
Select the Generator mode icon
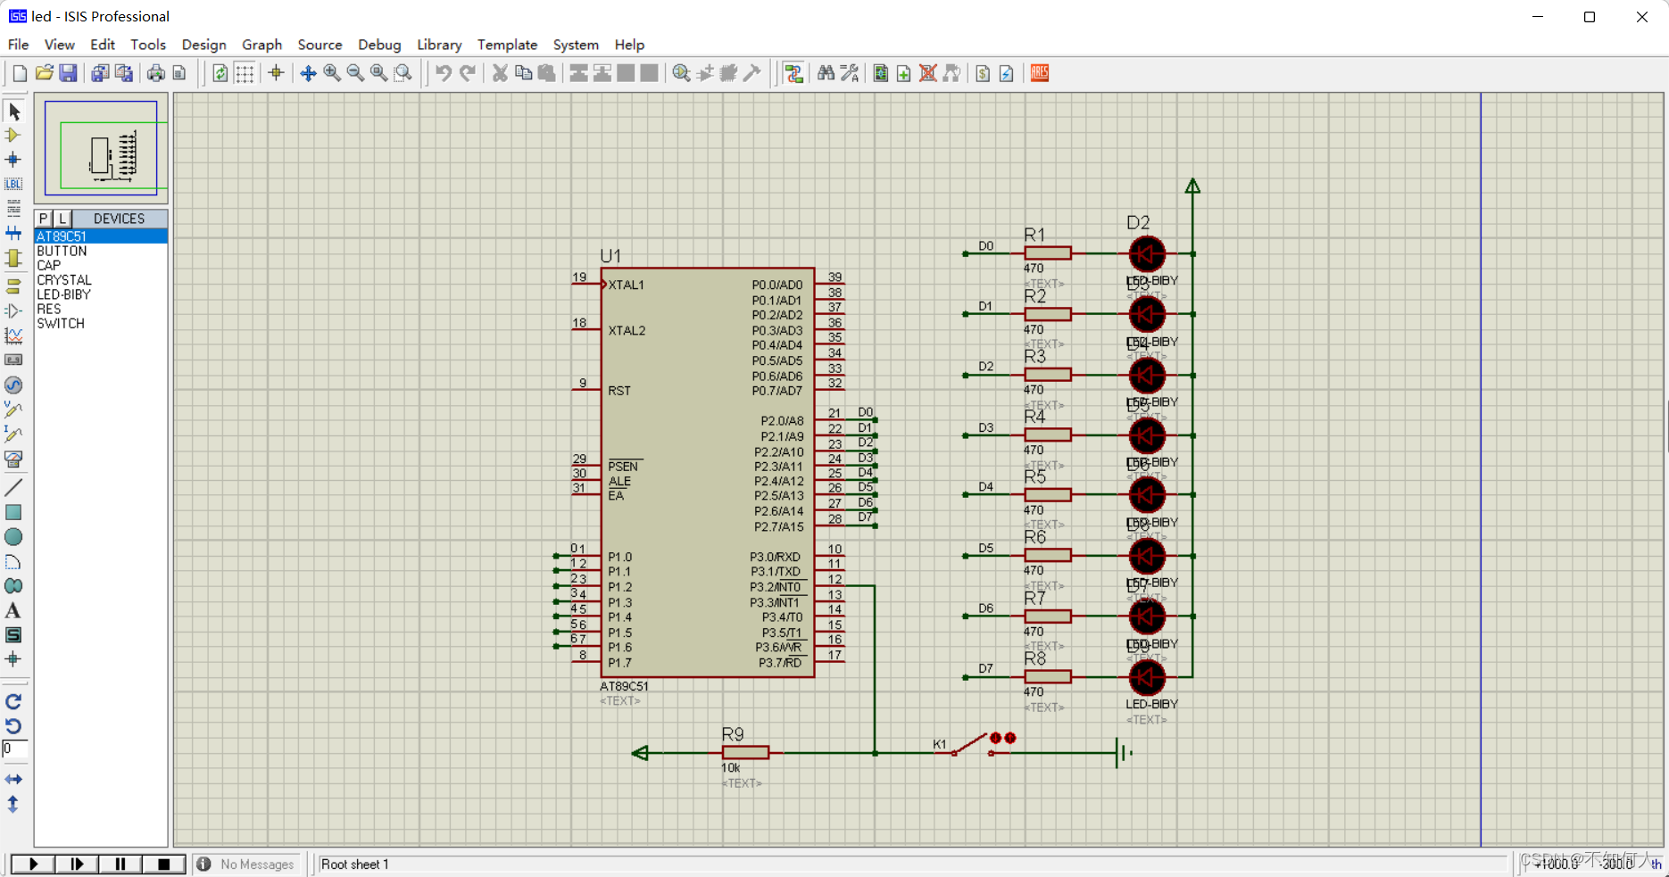point(13,385)
